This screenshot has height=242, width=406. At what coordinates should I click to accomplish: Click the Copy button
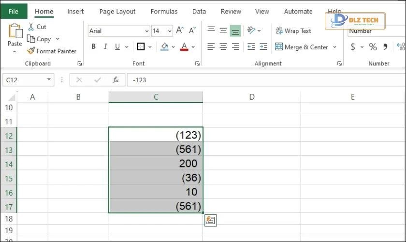(x=39, y=39)
